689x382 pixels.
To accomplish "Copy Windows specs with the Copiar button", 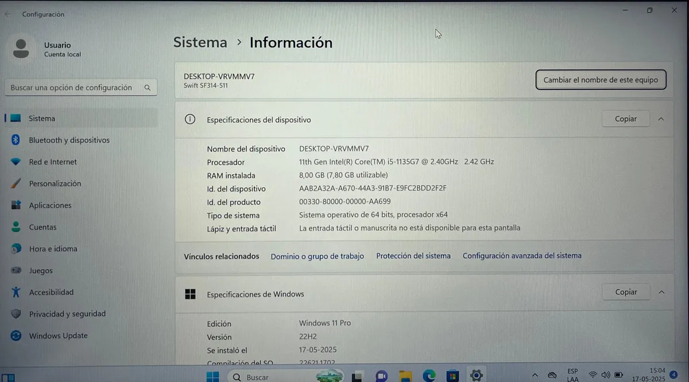I will pos(626,292).
